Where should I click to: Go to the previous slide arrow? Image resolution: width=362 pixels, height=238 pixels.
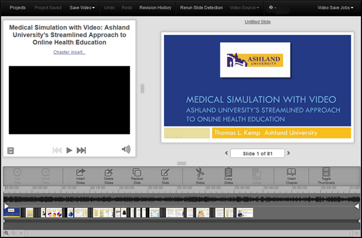[x=226, y=153]
